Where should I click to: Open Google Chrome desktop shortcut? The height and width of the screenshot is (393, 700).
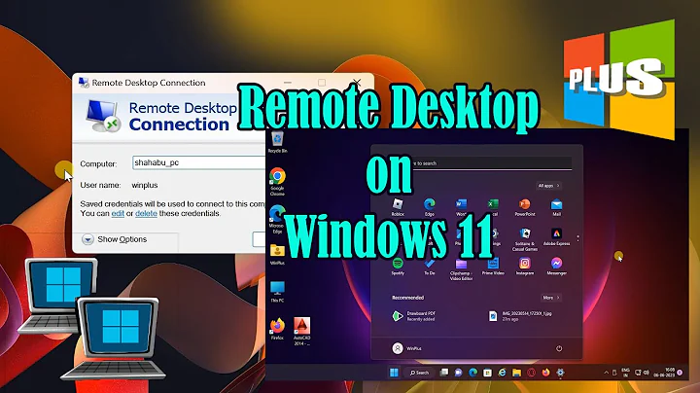point(277,181)
